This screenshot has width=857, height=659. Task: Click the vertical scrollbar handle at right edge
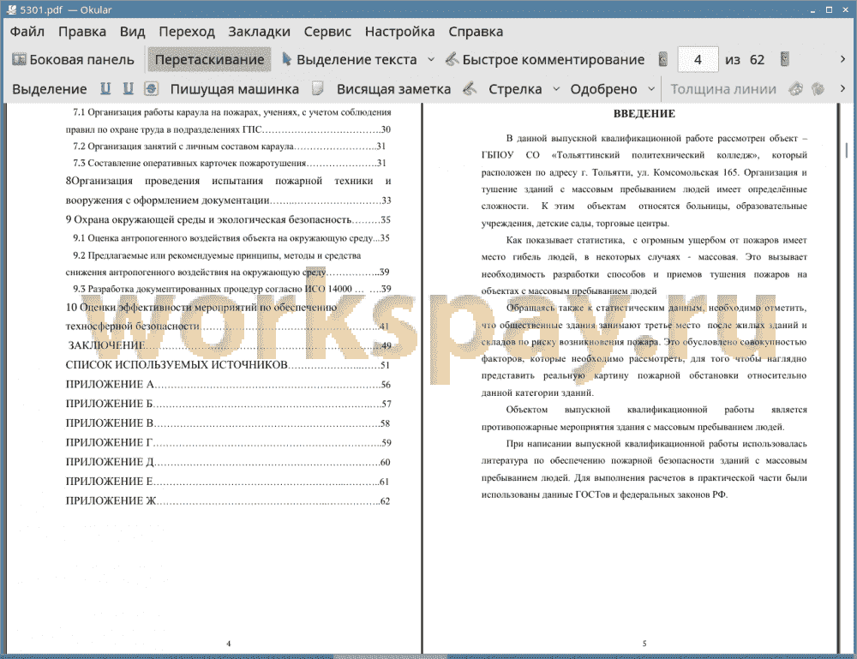846,150
